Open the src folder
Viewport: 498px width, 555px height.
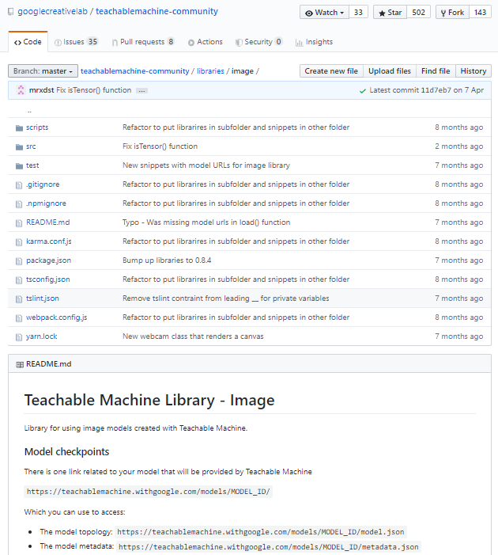(x=31, y=146)
